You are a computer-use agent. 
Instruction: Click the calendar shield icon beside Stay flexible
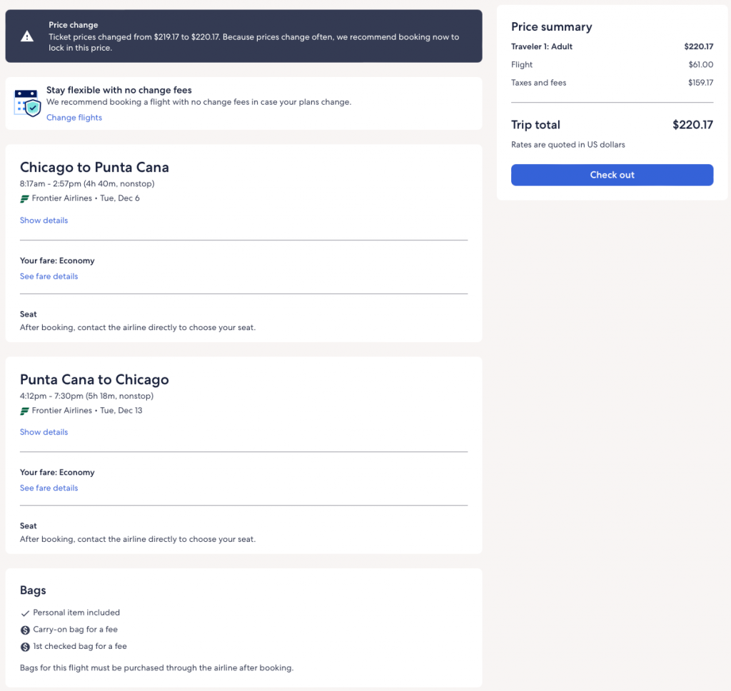coord(28,103)
